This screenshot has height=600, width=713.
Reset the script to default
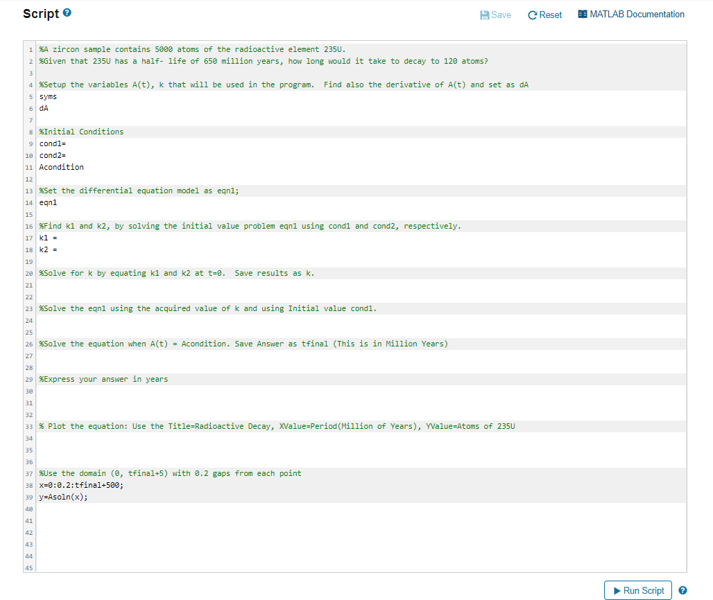pyautogui.click(x=544, y=15)
